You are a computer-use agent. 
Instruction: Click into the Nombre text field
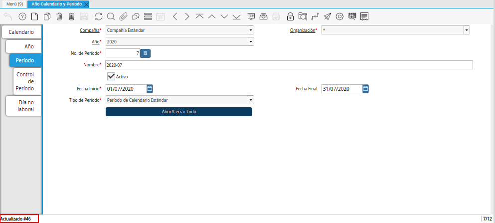coord(289,65)
